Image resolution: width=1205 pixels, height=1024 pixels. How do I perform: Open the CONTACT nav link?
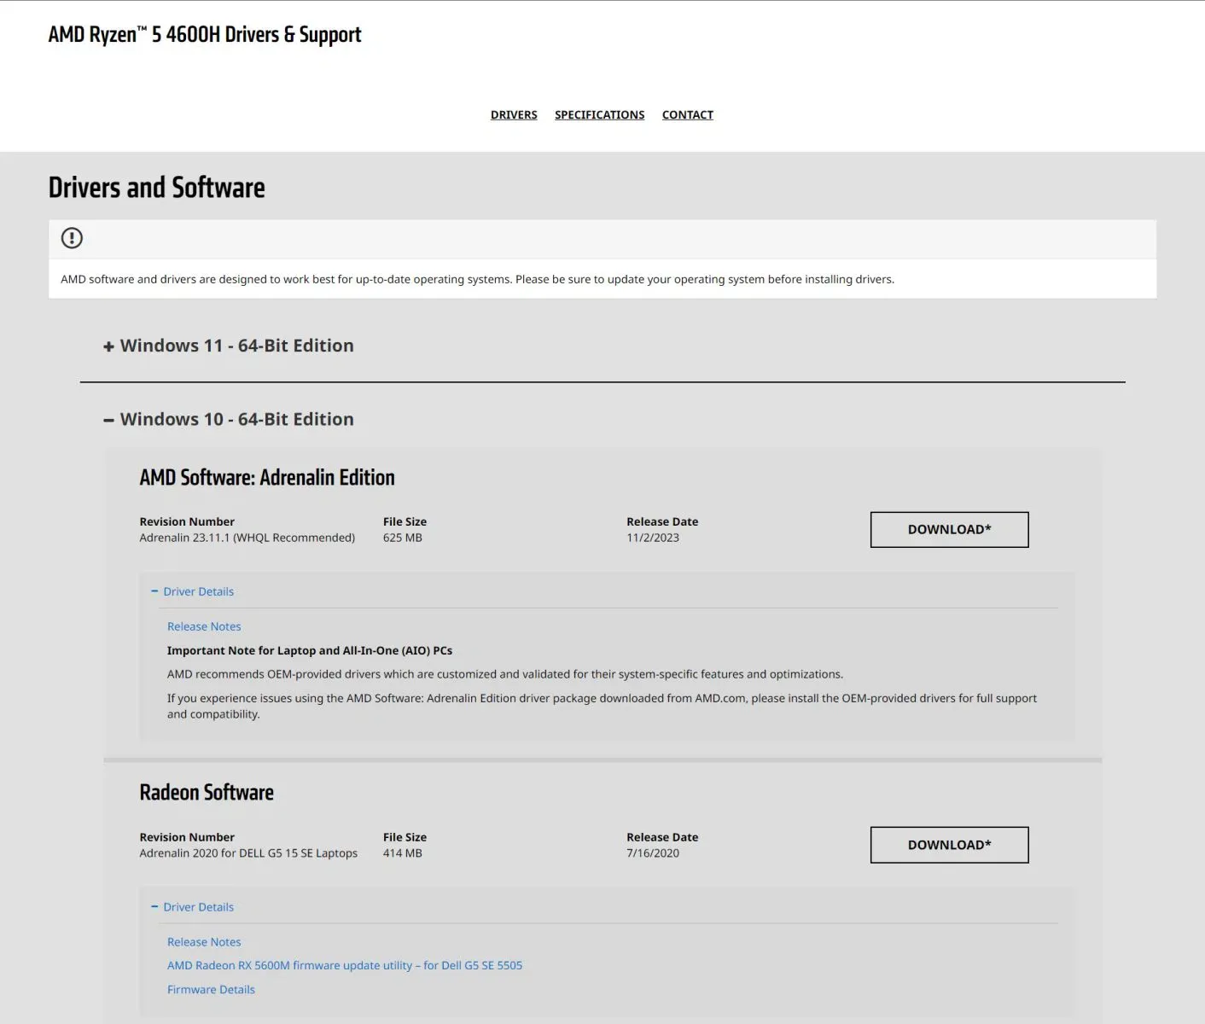[688, 115]
